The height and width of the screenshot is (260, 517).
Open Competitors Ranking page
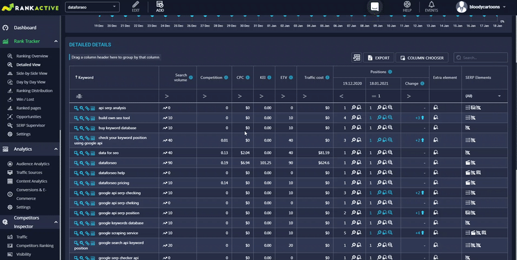tap(35, 246)
